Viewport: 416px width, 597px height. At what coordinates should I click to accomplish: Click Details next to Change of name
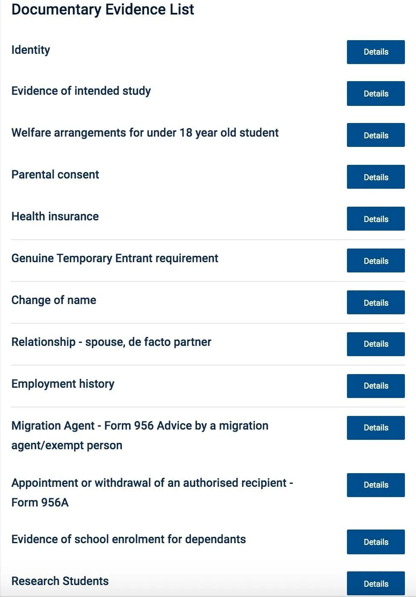[x=376, y=302]
